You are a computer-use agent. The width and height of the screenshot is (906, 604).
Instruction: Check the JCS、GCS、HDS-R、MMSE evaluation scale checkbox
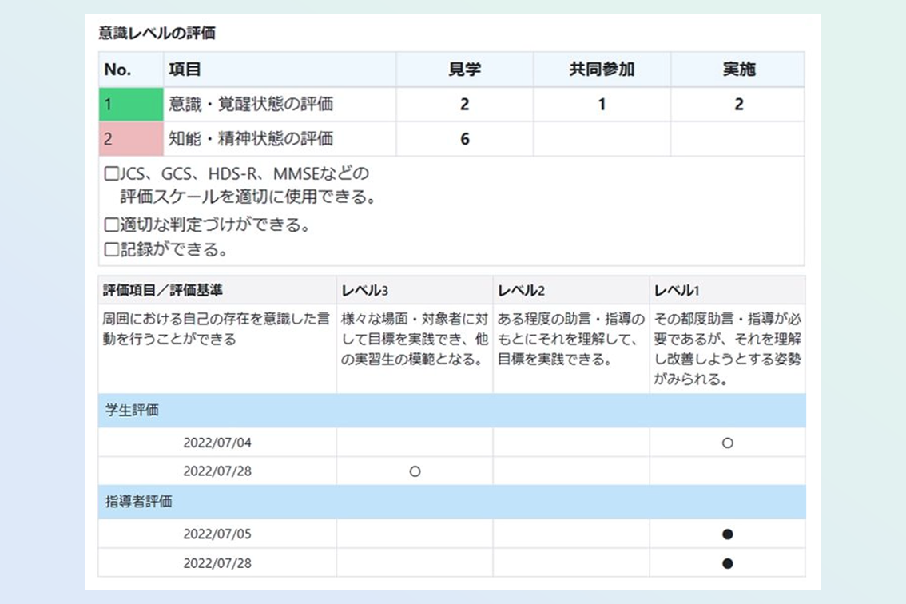(x=112, y=173)
